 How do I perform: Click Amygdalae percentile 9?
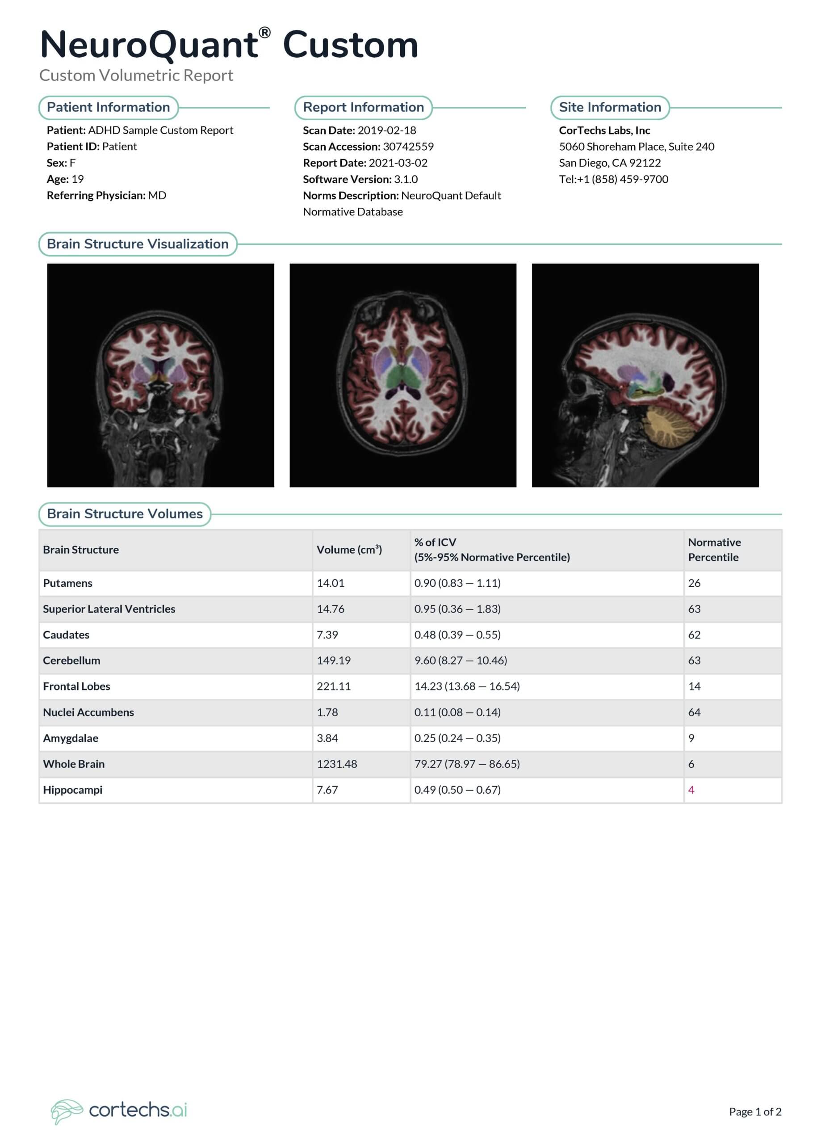click(691, 738)
